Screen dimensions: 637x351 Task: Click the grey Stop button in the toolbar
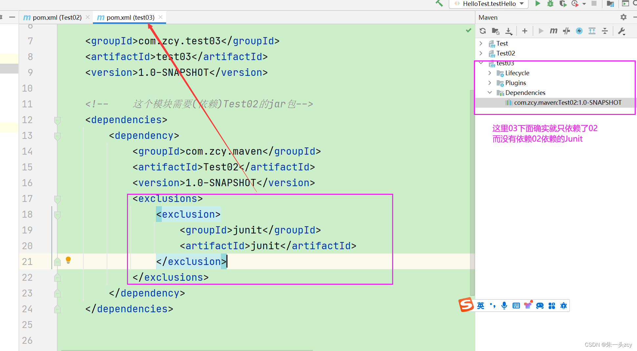[x=594, y=4]
